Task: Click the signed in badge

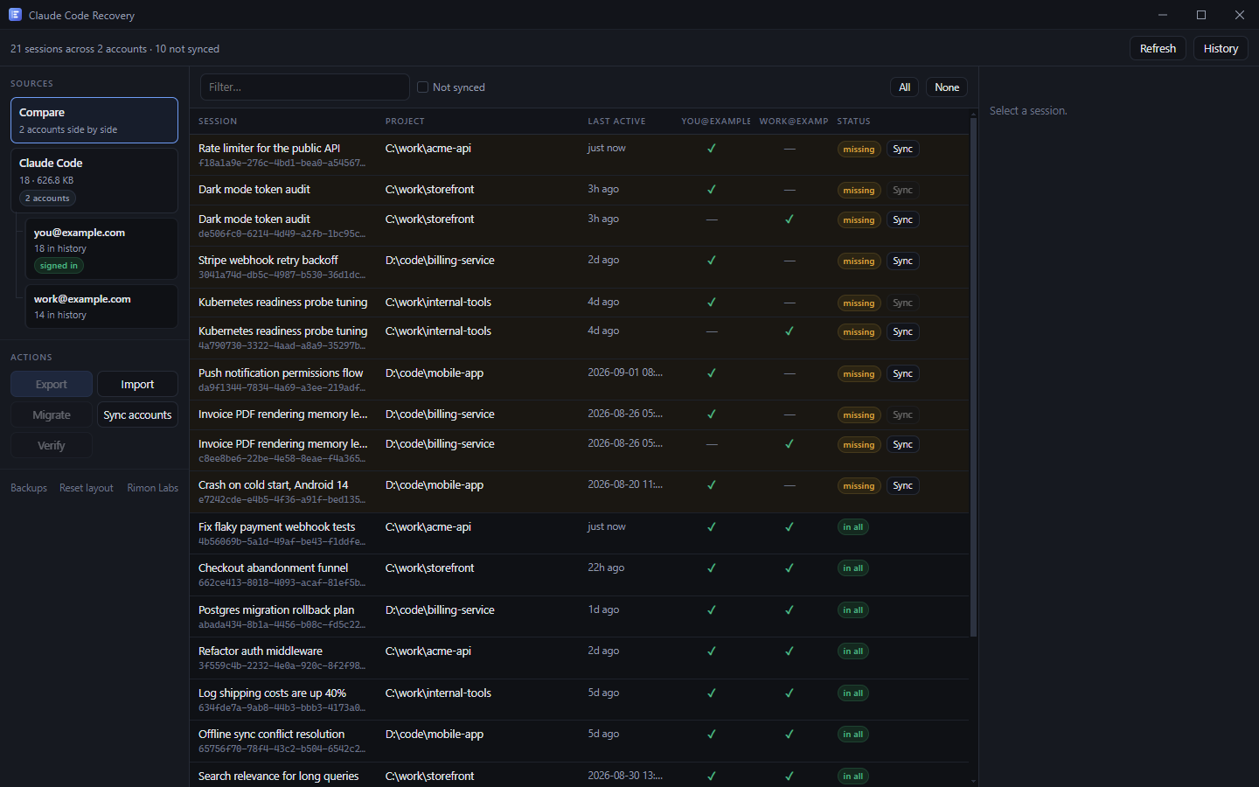Action: pyautogui.click(x=59, y=266)
